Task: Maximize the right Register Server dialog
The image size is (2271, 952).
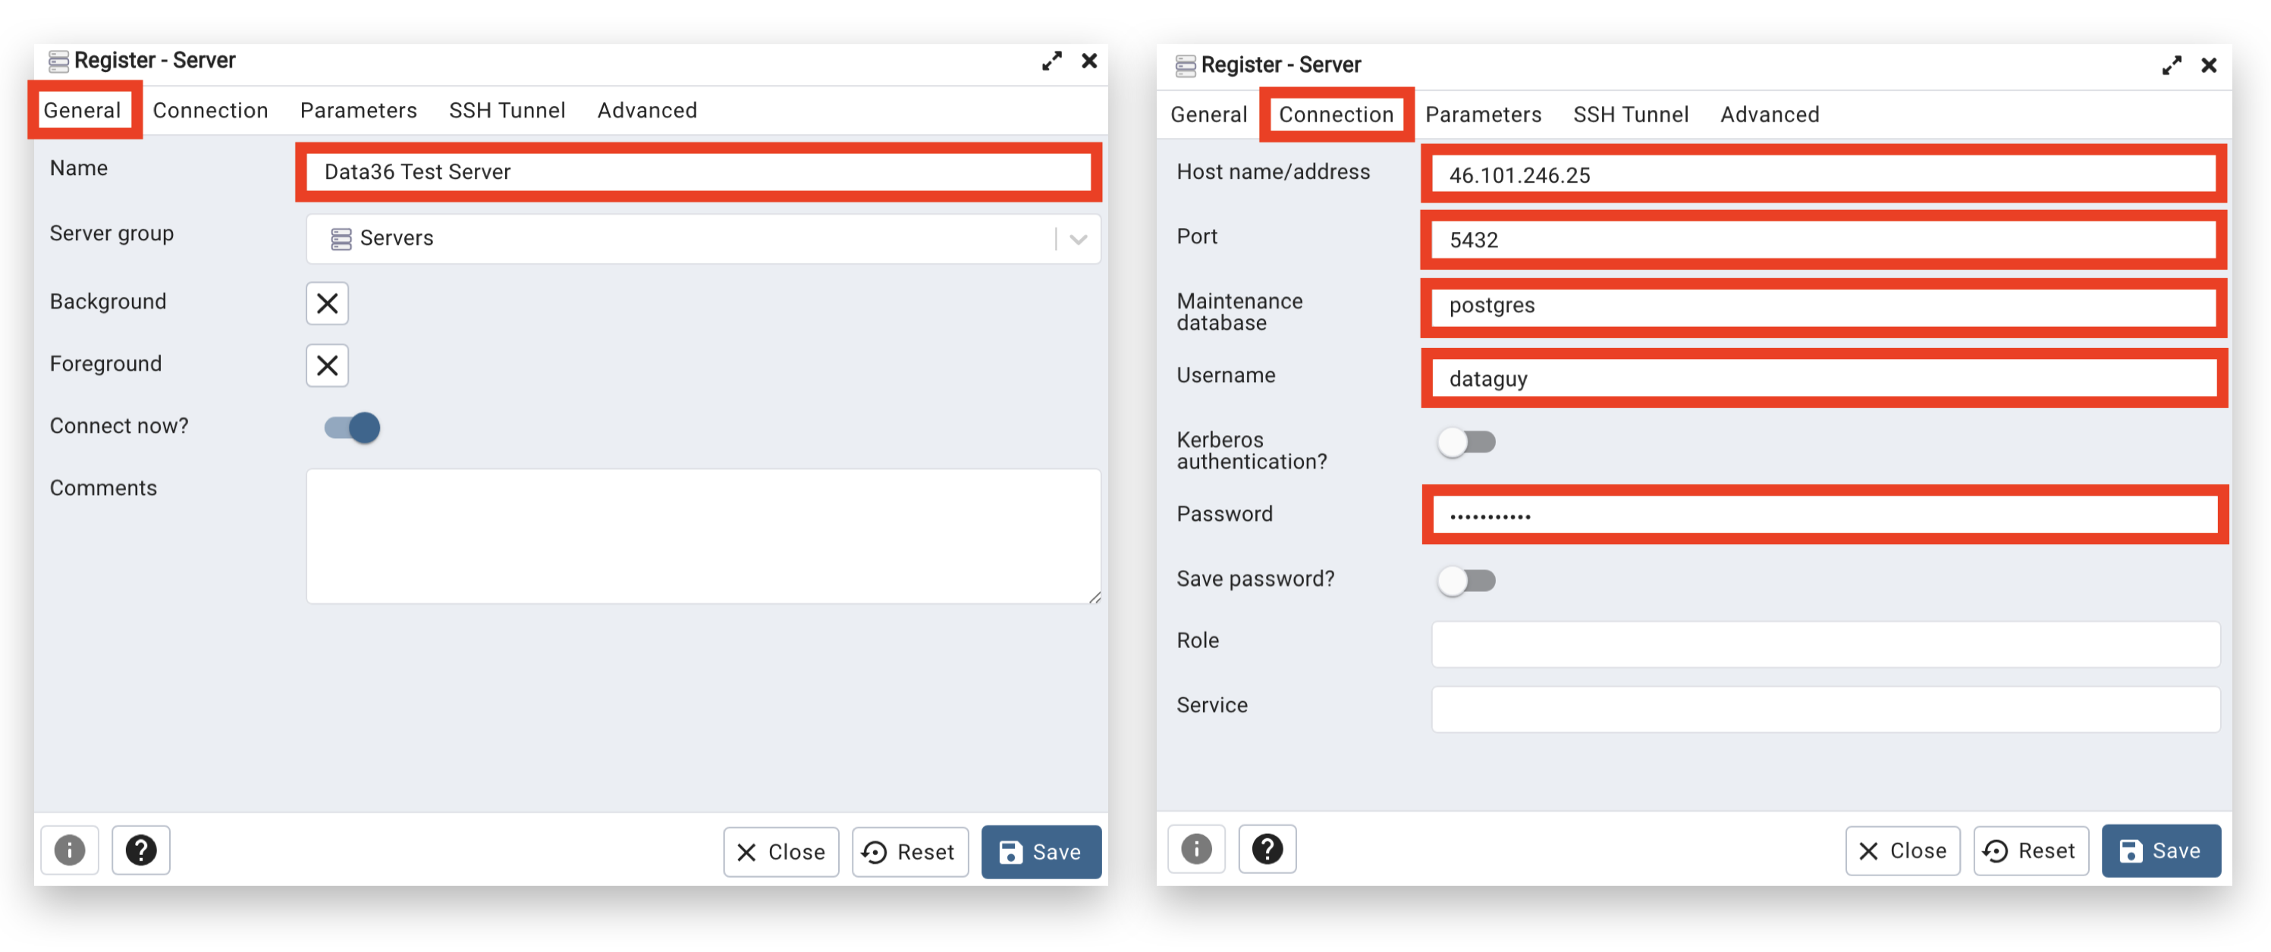Action: pos(2171,65)
